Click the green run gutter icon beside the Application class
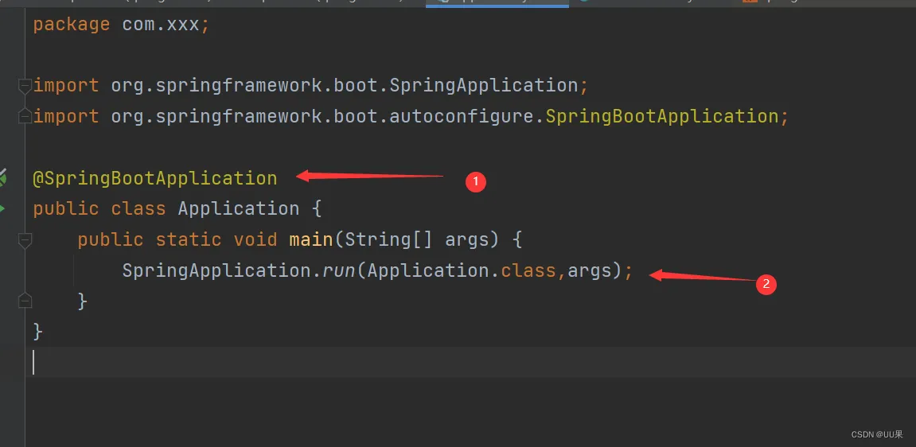Viewport: 916px width, 447px height. (2, 208)
